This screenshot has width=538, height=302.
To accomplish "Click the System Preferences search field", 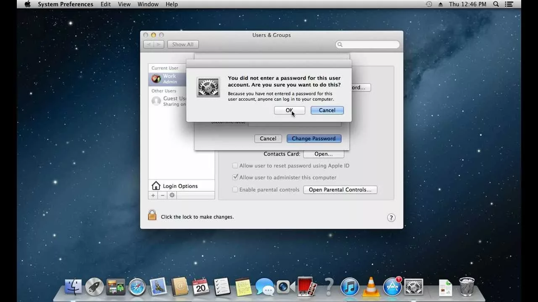I will tap(370, 44).
